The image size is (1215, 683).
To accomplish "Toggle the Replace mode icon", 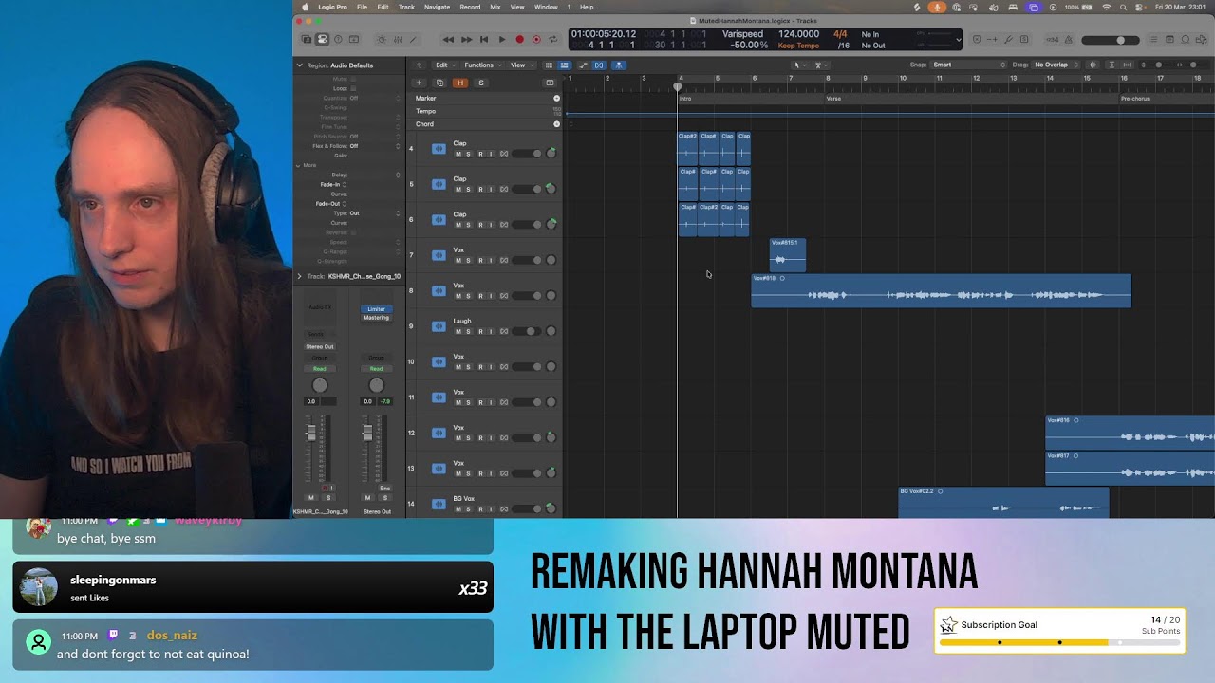I will pos(977,40).
